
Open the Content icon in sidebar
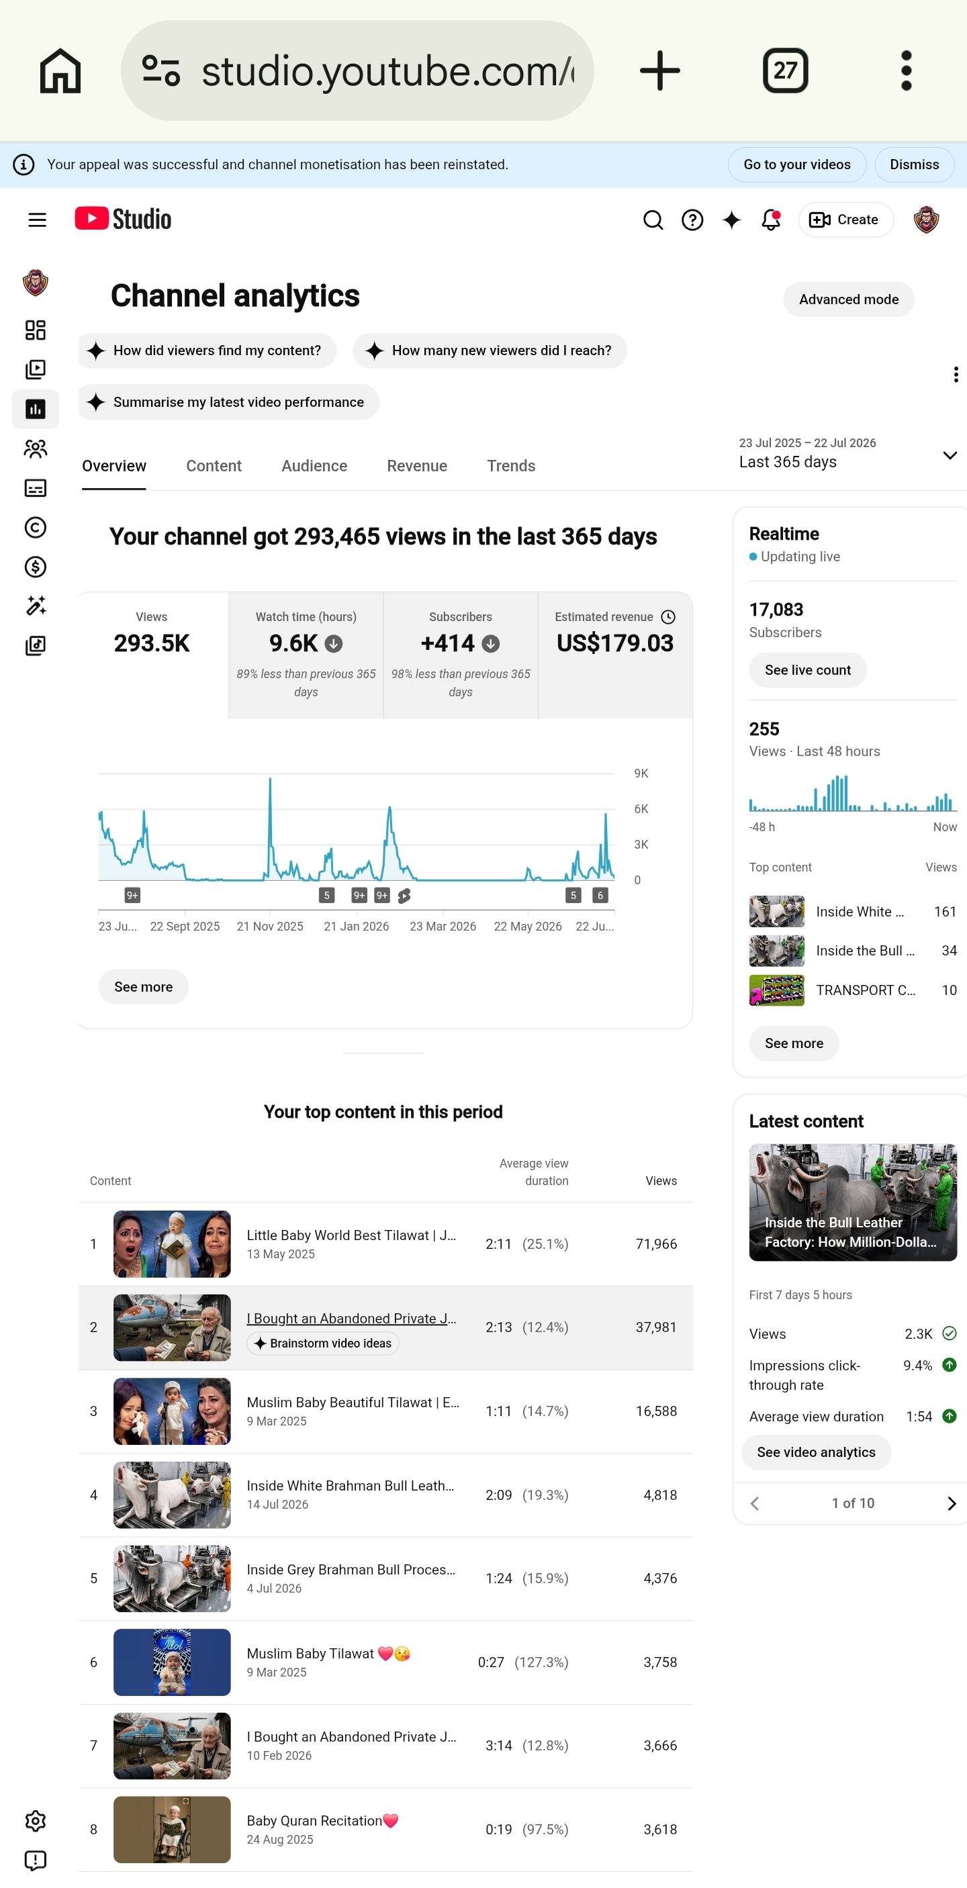point(35,369)
